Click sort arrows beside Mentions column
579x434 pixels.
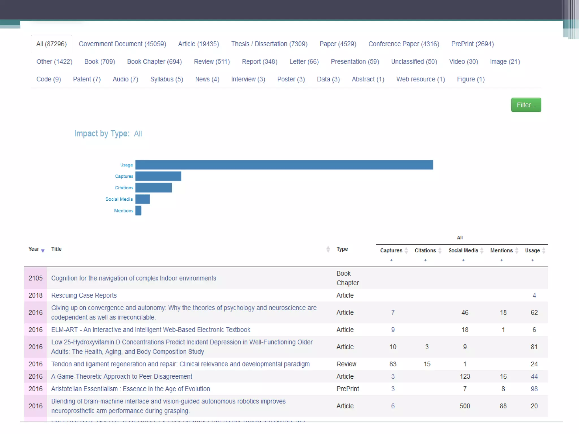tap(517, 250)
